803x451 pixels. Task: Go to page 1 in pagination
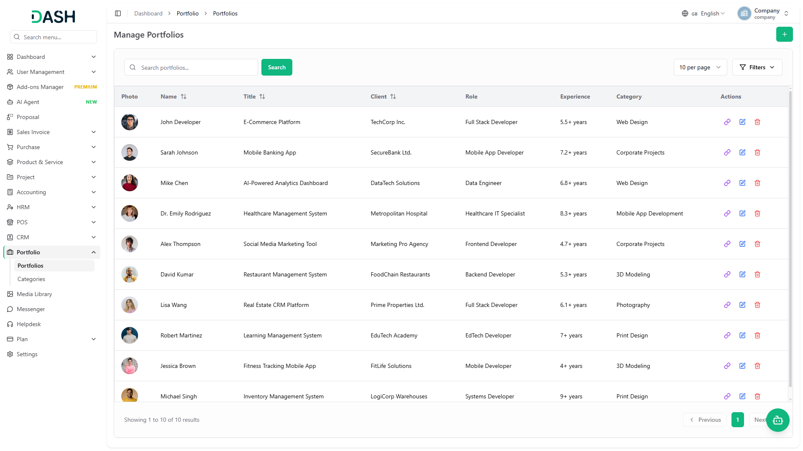(737, 420)
